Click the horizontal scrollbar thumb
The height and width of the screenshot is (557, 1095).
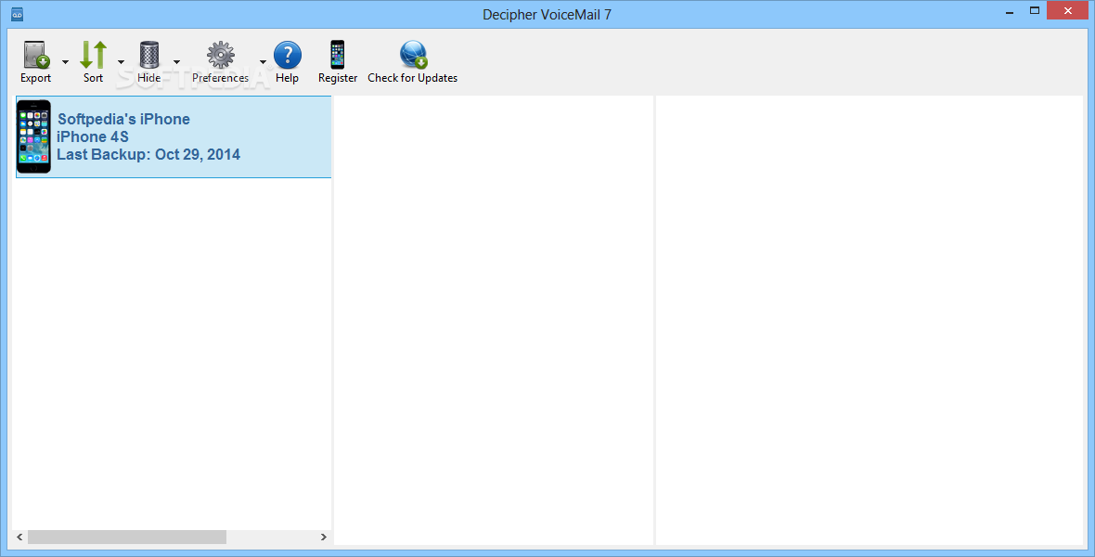click(x=127, y=537)
